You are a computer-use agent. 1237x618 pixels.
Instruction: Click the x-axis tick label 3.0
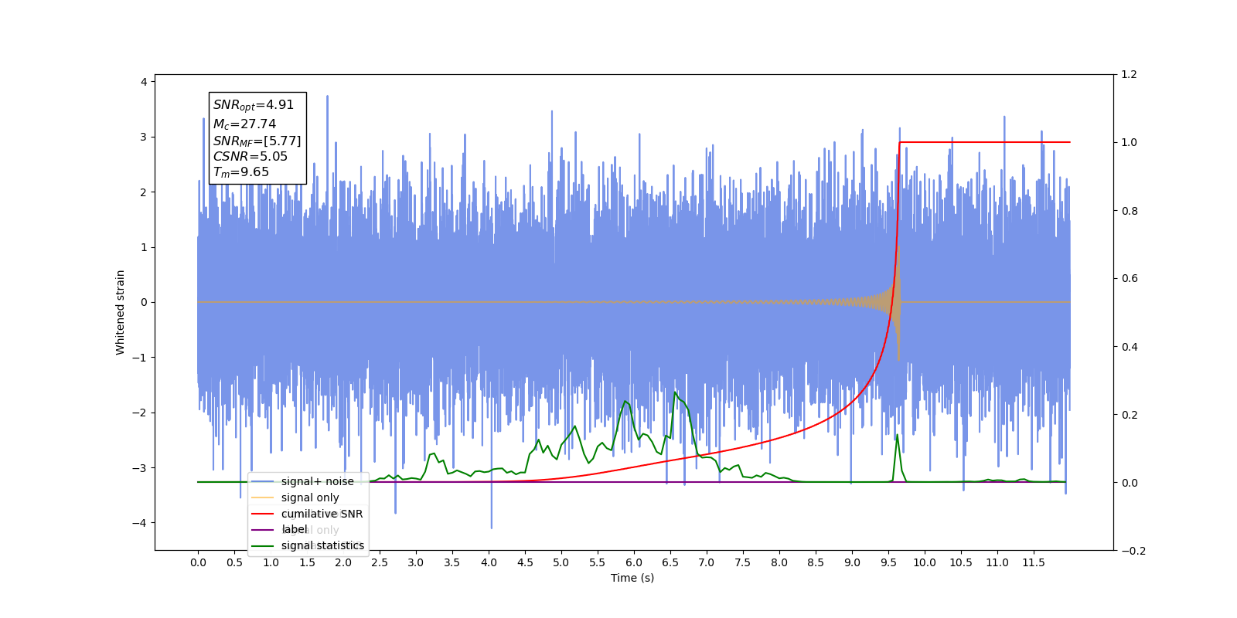pyautogui.click(x=416, y=562)
